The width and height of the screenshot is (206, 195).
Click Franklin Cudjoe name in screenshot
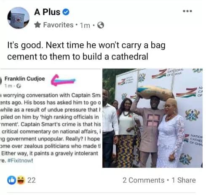25,79
